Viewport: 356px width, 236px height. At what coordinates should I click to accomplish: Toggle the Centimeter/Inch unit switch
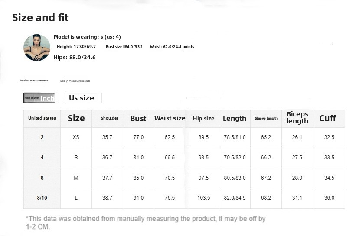(40, 98)
